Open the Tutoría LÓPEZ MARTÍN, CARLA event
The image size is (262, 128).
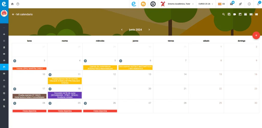pos(29,69)
